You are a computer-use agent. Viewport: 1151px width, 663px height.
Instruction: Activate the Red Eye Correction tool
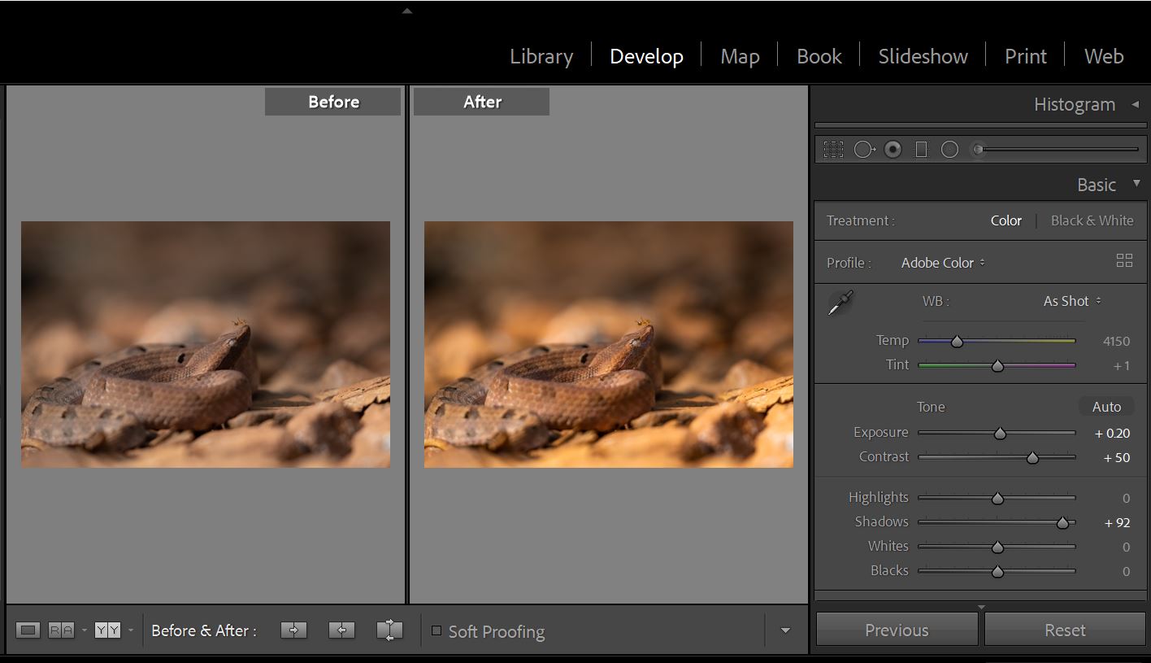tap(893, 150)
